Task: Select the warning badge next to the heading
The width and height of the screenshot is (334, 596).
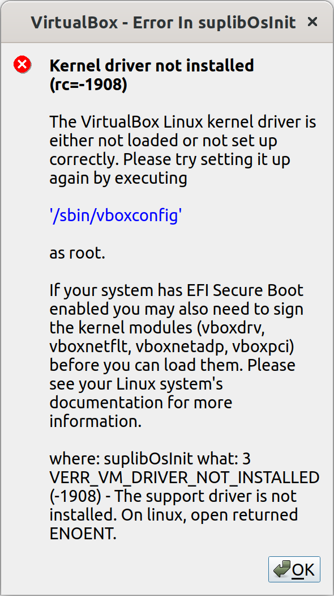Action: (x=22, y=65)
